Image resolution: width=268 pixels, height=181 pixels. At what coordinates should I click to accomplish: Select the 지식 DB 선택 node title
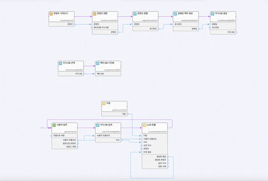coord(69,63)
